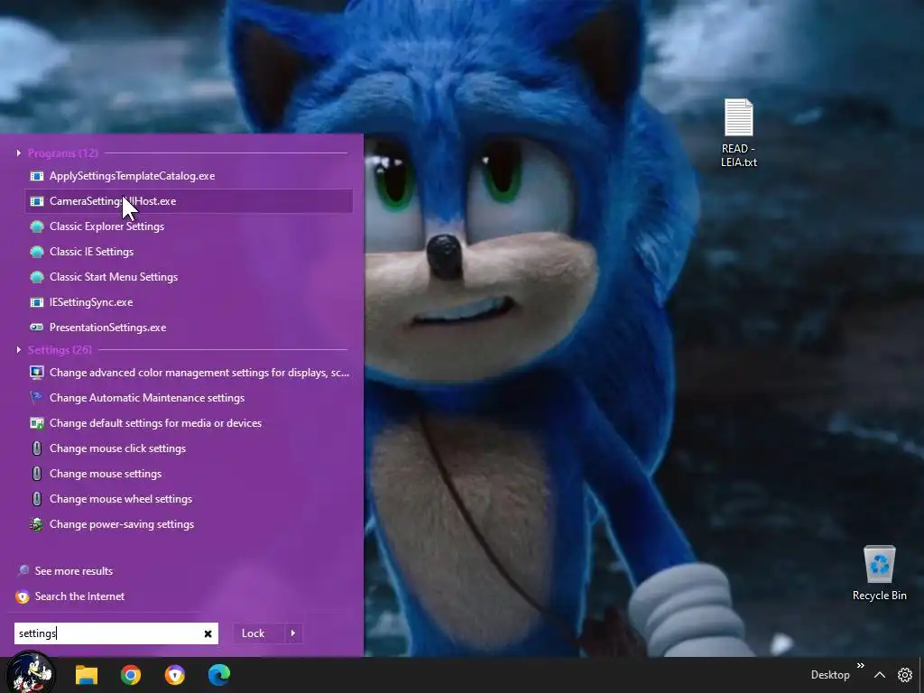The width and height of the screenshot is (924, 693).
Task: Collapse the Programs (12) category
Action: (x=19, y=153)
